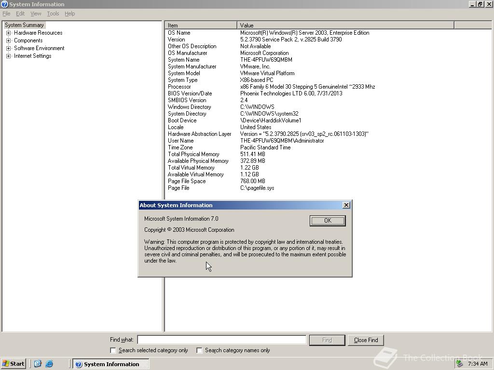
Task: Select Software Environment tree label
Action: pos(39,48)
